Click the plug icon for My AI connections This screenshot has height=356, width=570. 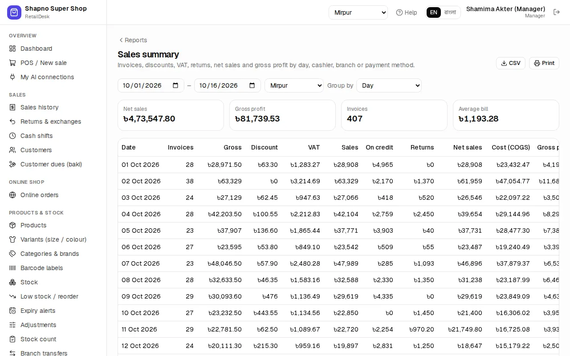tap(12, 77)
